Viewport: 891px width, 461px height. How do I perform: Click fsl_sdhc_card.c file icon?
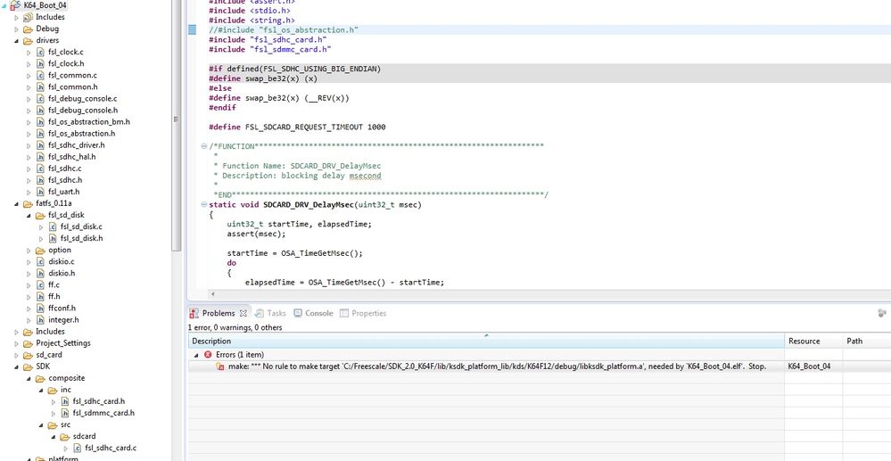[78, 448]
